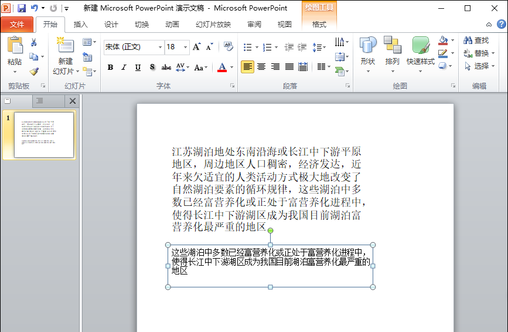Toggle Italic formatting
Screen dimensions: 508x332
coord(124,67)
